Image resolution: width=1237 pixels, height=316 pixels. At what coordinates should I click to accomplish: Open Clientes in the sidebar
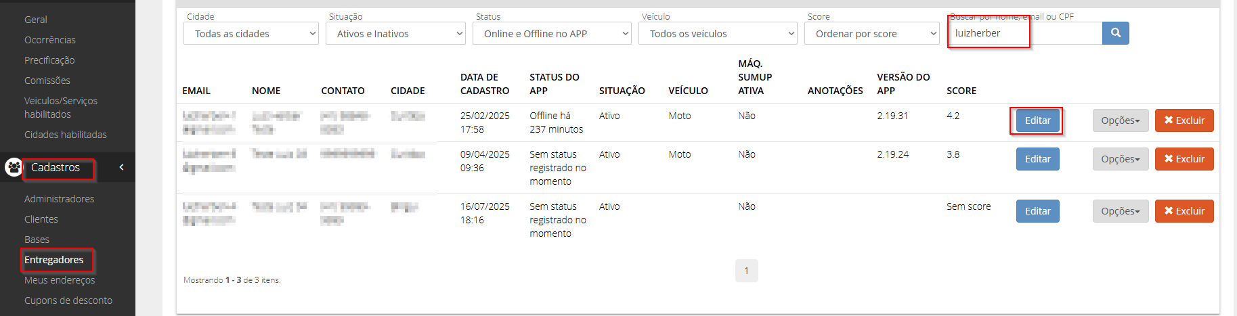coord(41,219)
